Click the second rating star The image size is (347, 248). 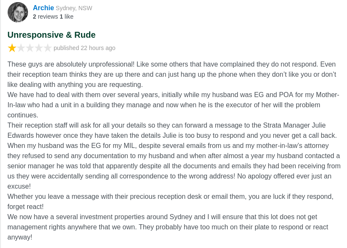pos(21,48)
